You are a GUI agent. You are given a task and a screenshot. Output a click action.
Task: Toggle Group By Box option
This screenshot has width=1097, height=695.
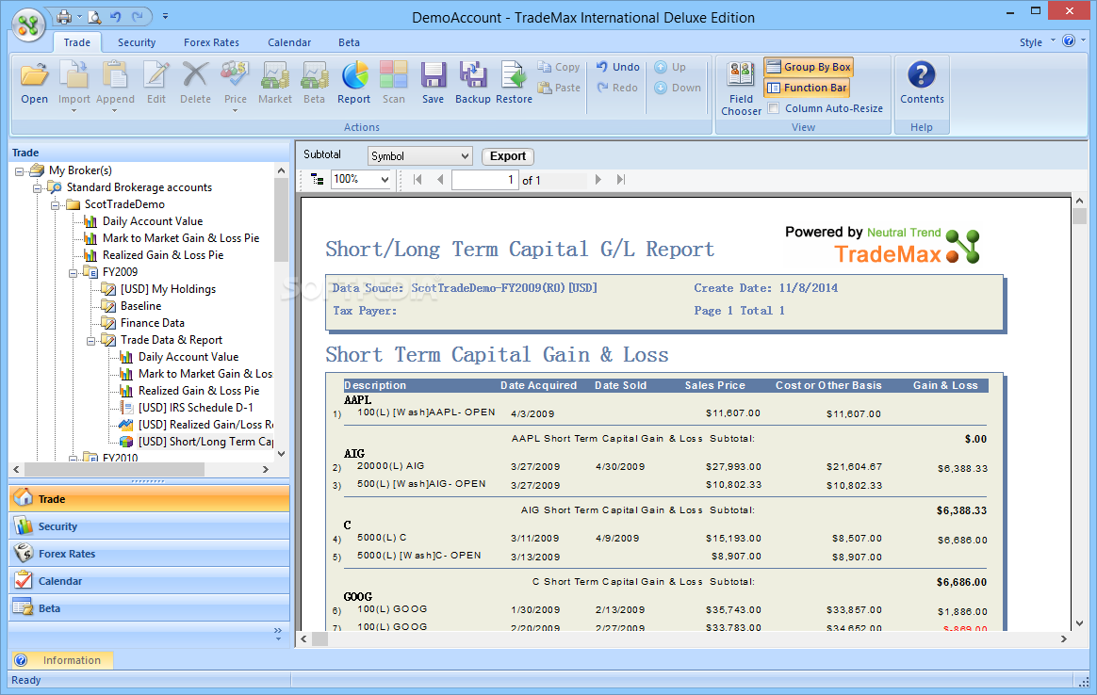[x=809, y=67]
